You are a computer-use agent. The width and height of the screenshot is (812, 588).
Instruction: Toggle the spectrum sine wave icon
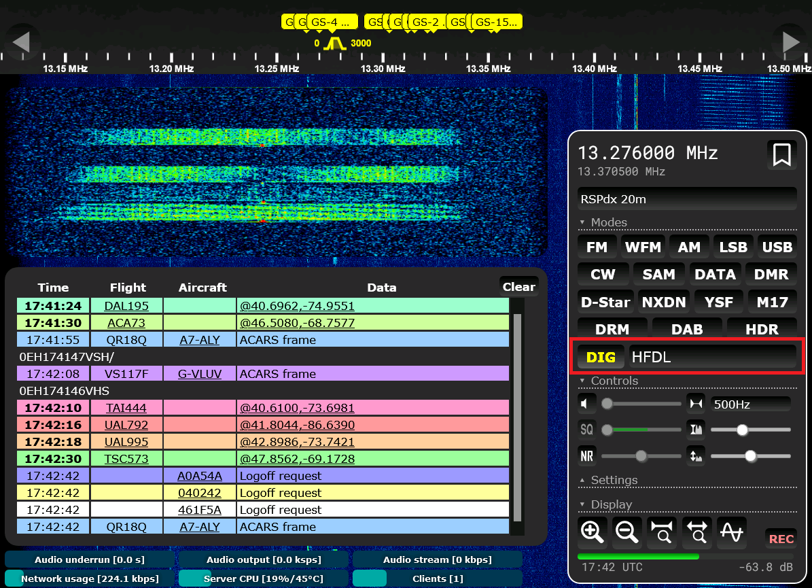(731, 532)
